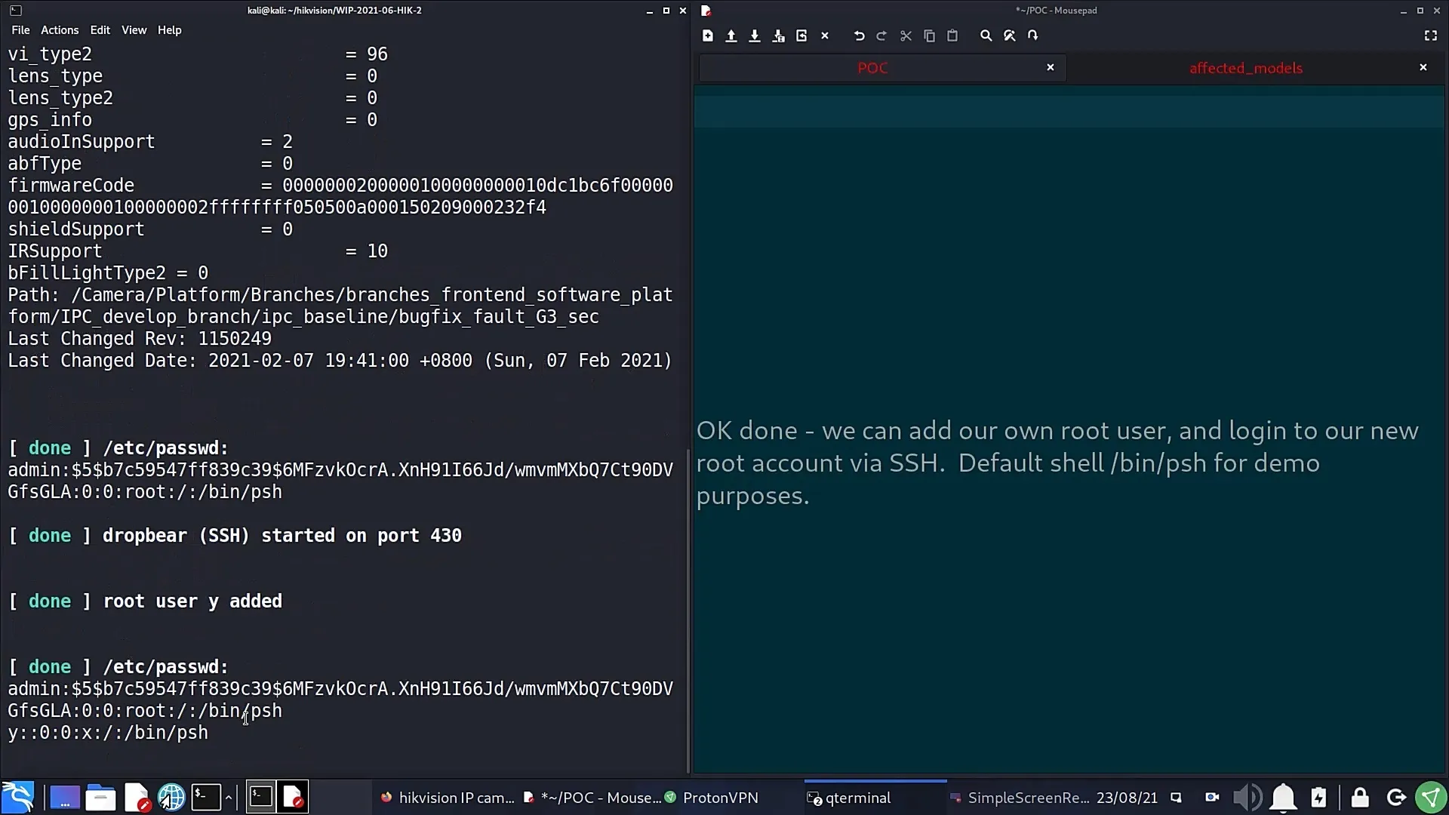Click the Save As toolbar icon

tap(778, 35)
